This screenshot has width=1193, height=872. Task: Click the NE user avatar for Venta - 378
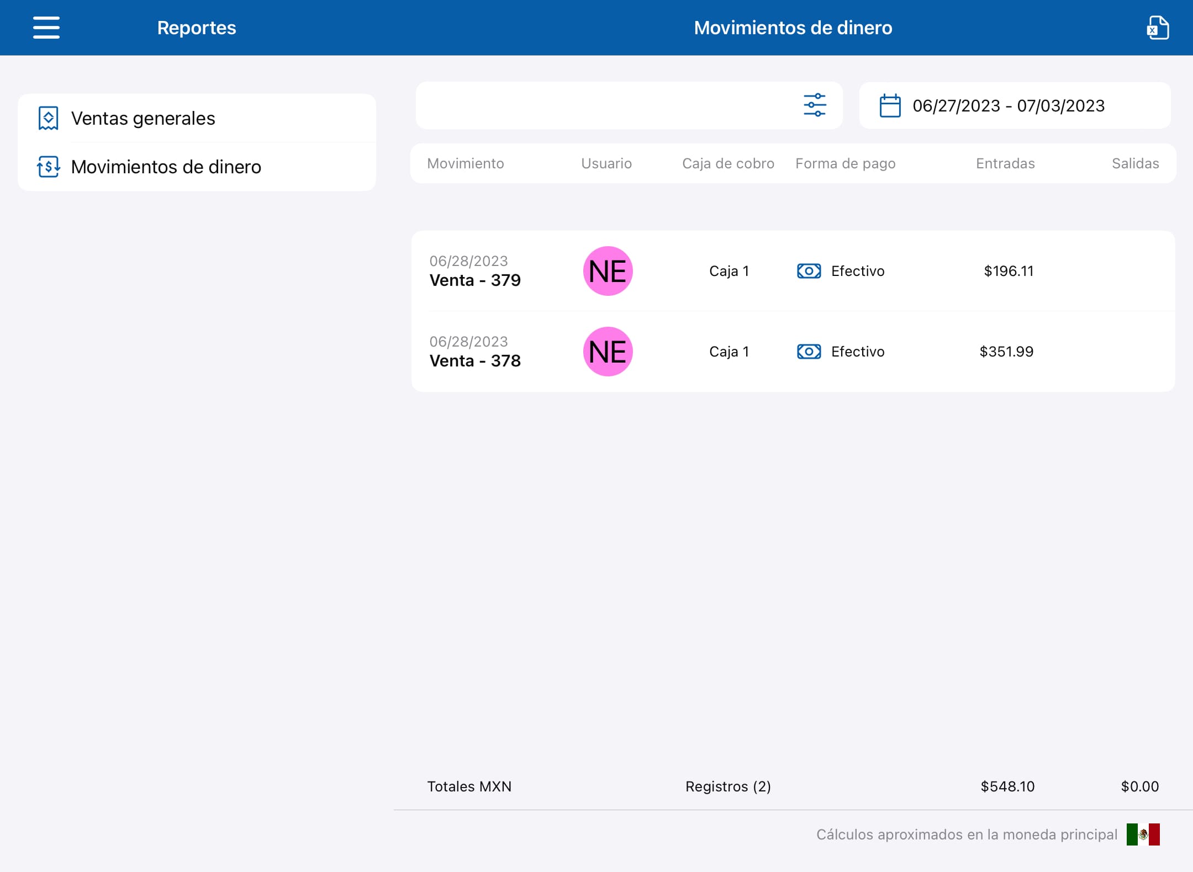[x=608, y=352]
